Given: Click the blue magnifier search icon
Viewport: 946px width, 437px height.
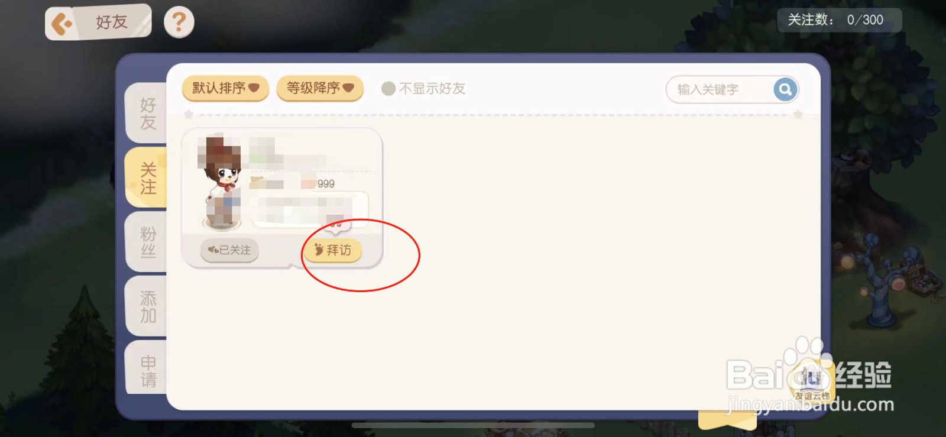Looking at the screenshot, I should click(x=785, y=89).
